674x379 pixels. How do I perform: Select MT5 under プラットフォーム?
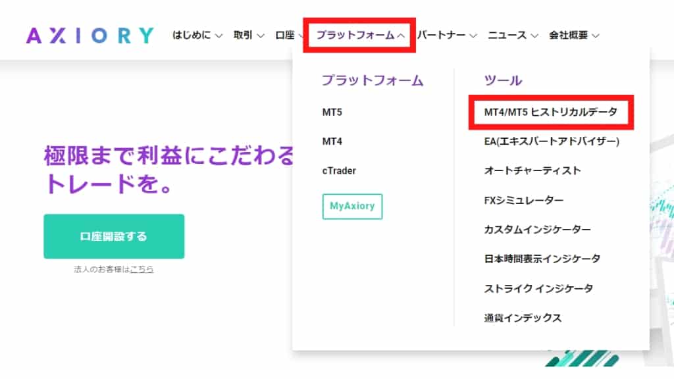click(332, 112)
